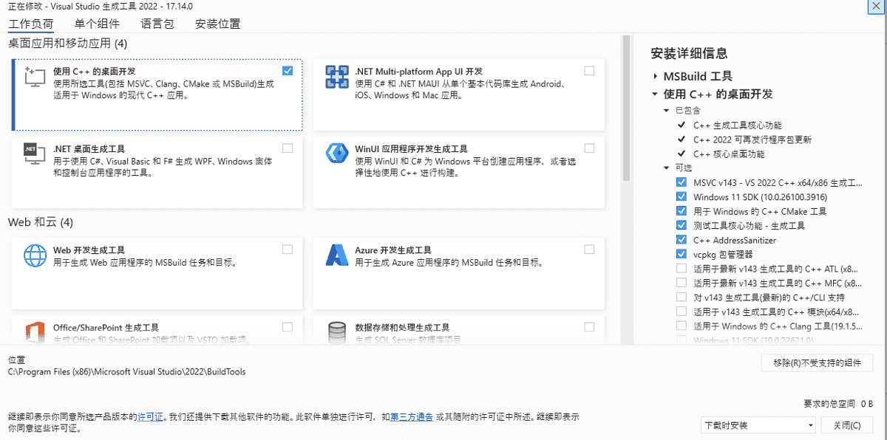Uncheck C++ AddressSanitizer component
Image resolution: width=887 pixels, height=440 pixels.
681,240
